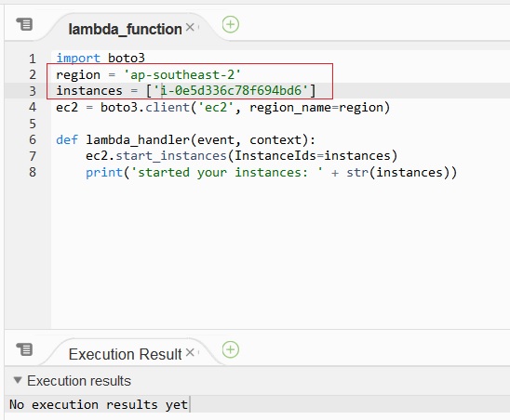Click line number 5 in the gutter

pos(33,124)
